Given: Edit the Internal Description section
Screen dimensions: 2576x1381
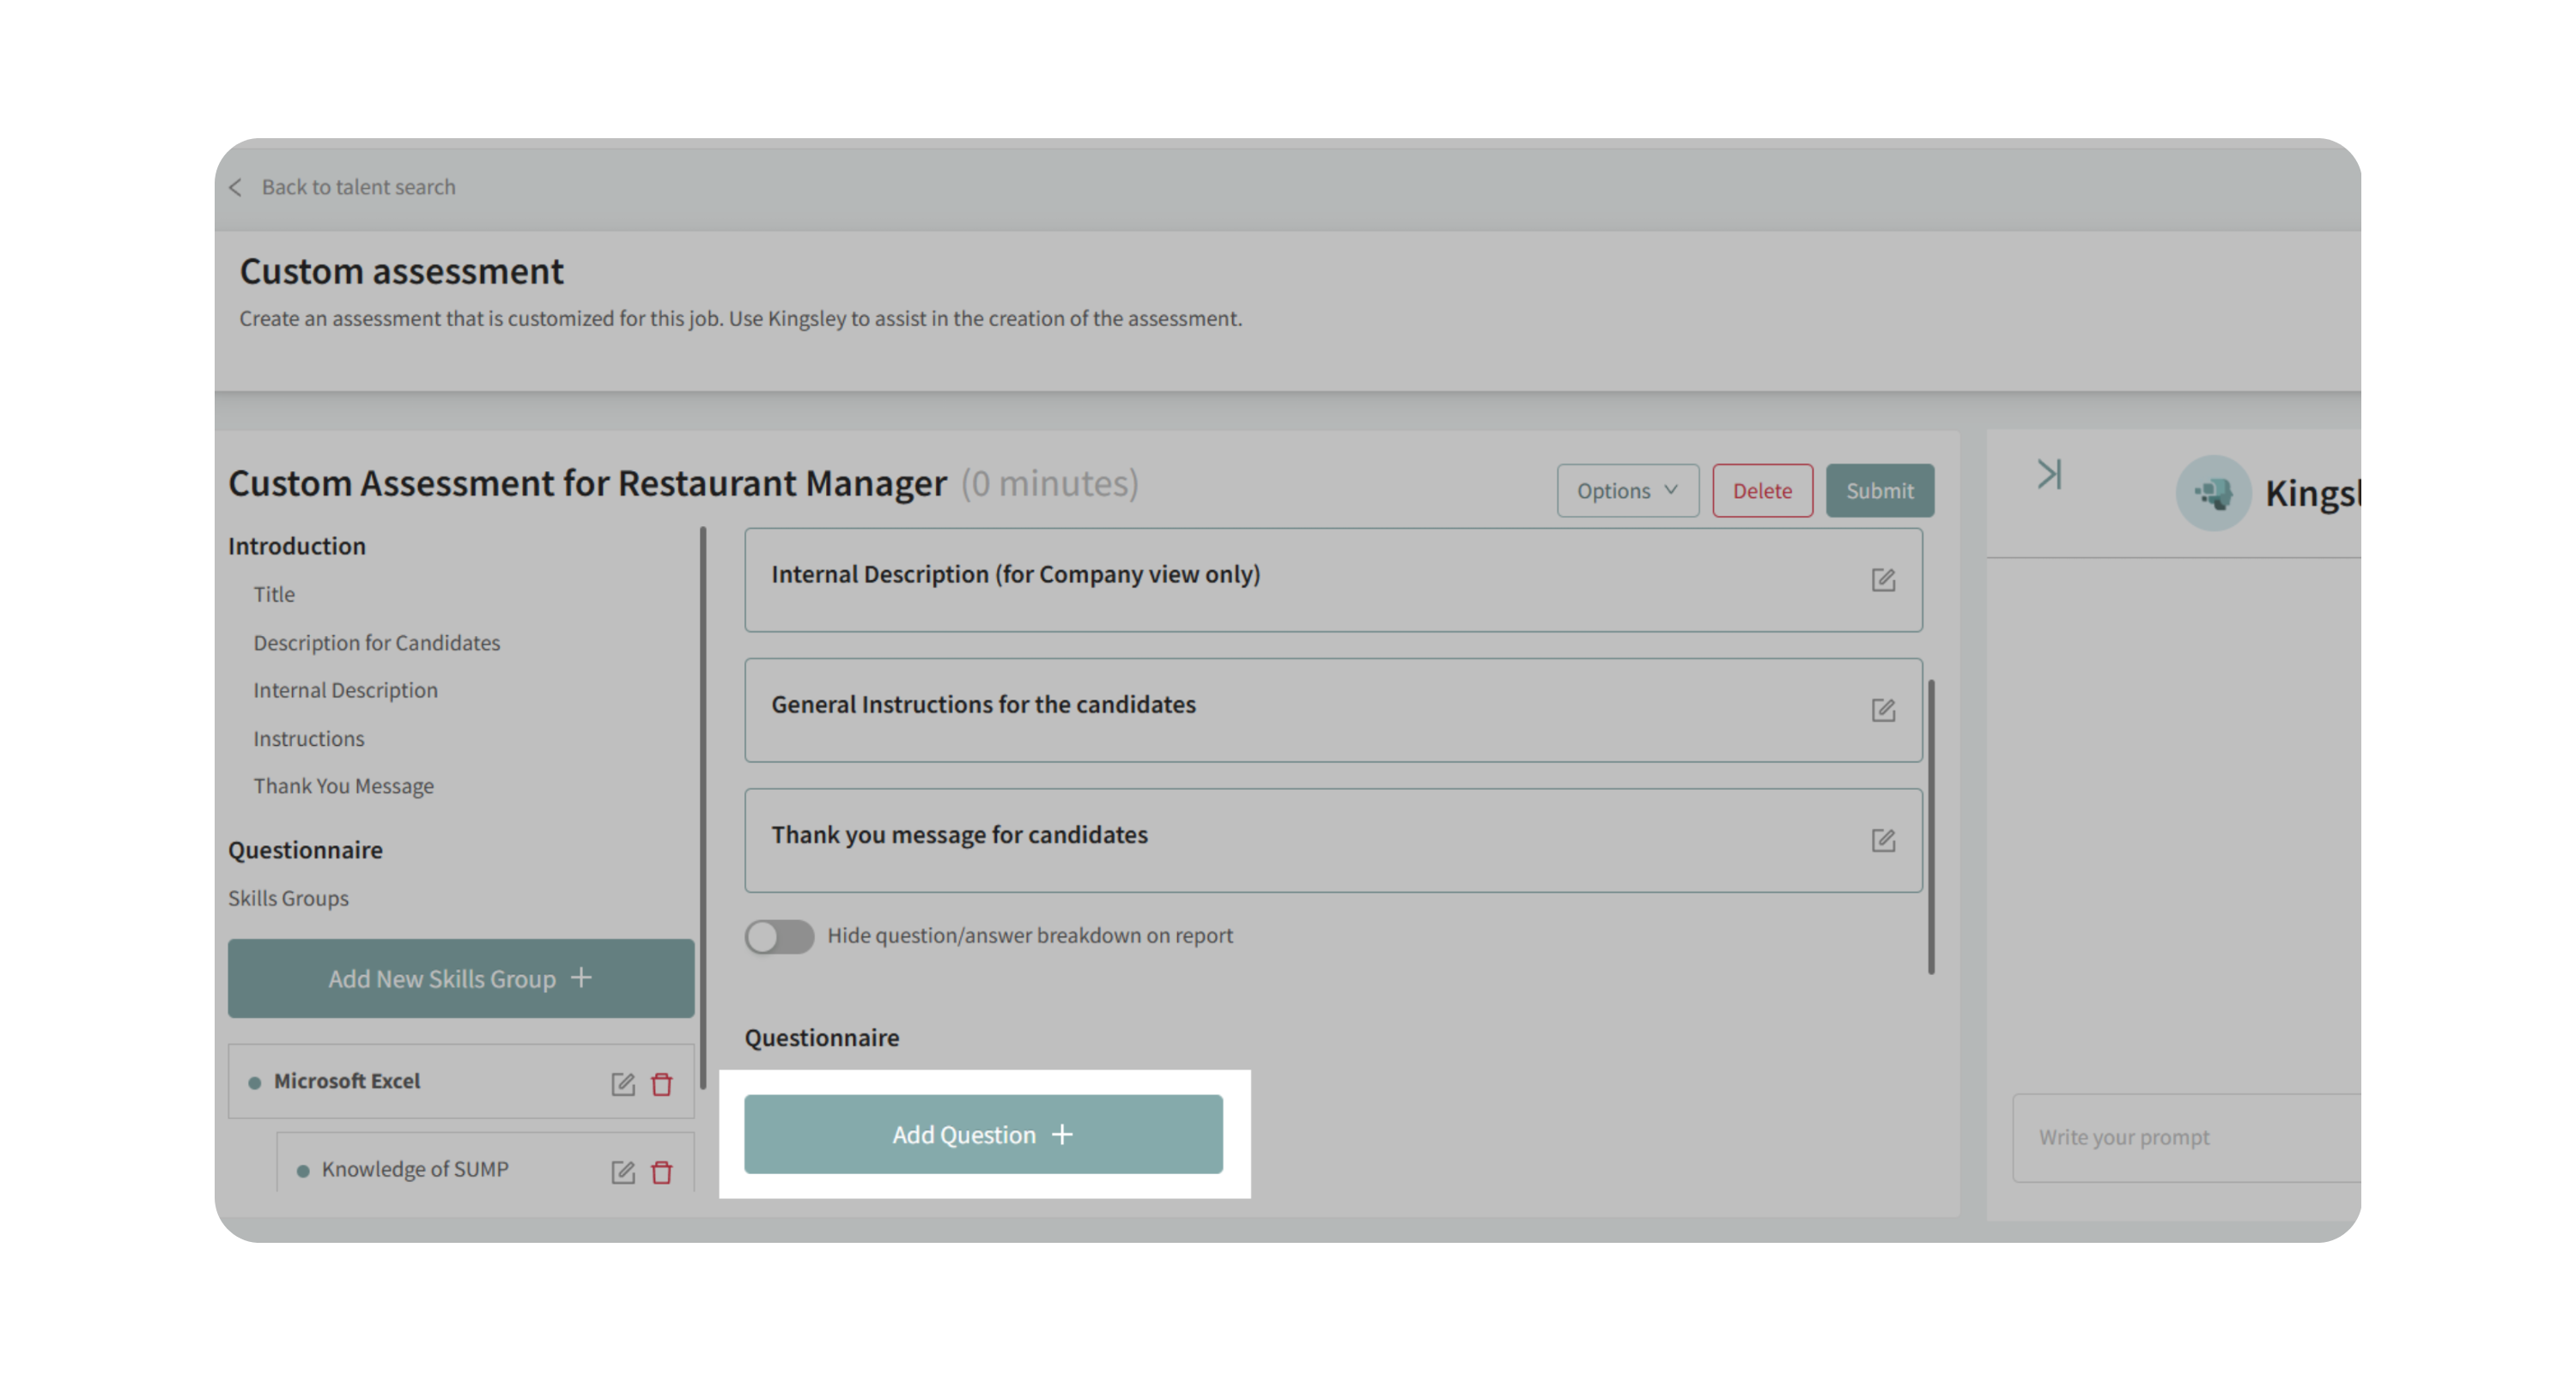Looking at the screenshot, I should pyautogui.click(x=1883, y=579).
